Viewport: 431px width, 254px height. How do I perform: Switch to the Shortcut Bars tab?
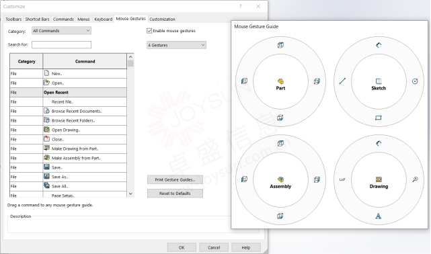point(37,19)
